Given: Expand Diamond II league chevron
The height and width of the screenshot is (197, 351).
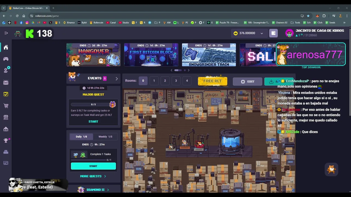Looking at the screenshot, I should [108, 190].
